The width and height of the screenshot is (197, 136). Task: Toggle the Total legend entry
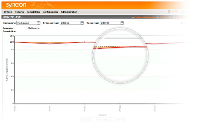click(119, 120)
